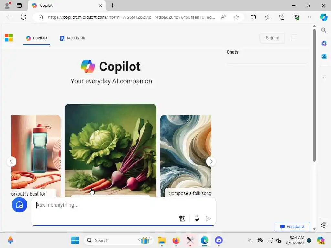
Task: Switch to the Notebook tab
Action: coord(73,38)
